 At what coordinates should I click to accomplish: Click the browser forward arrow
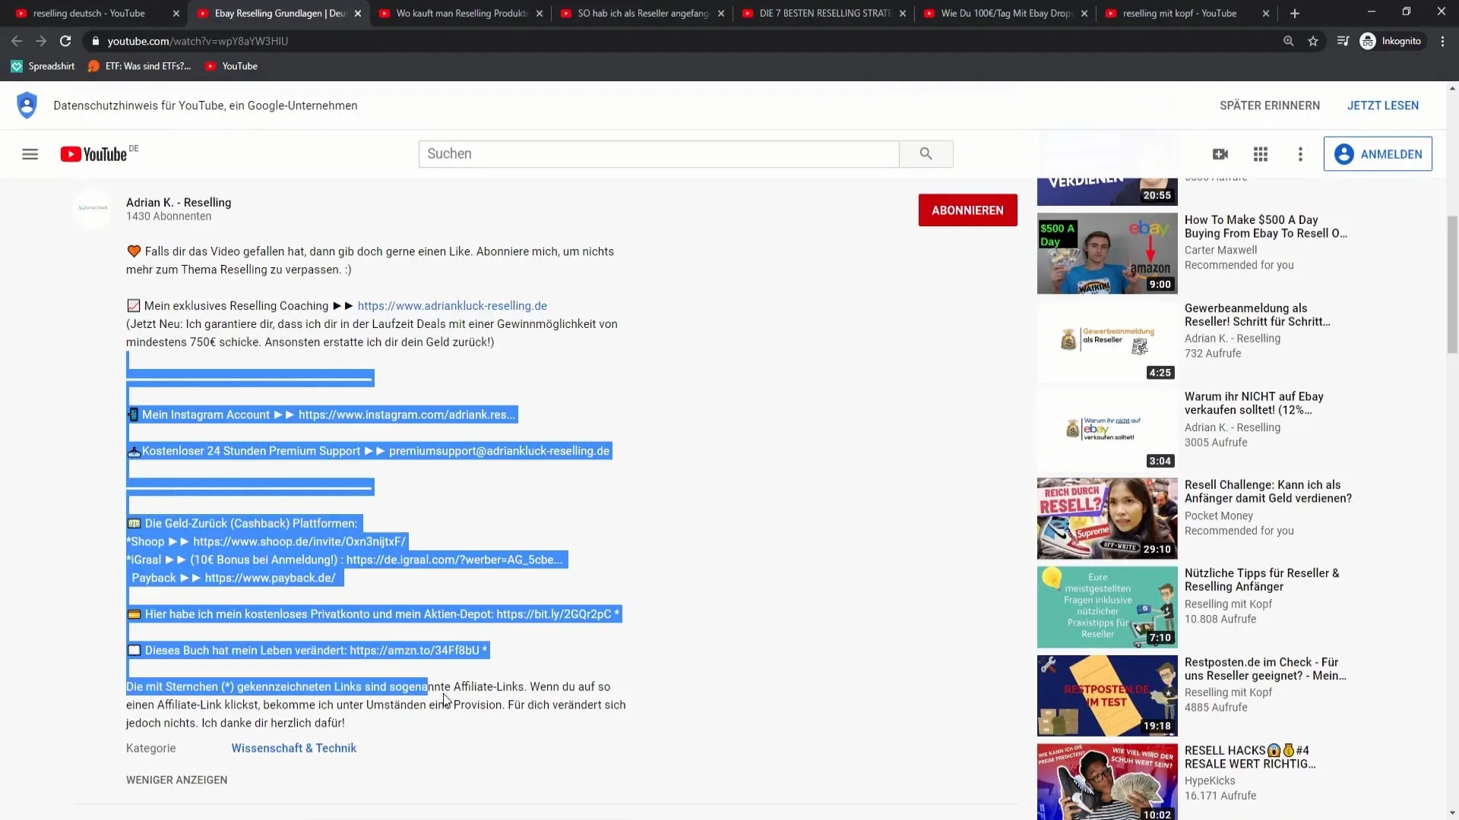pyautogui.click(x=41, y=41)
